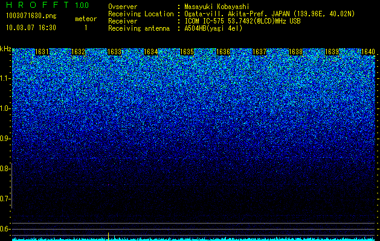
Task: Click the 1639 time marker
Action: 332,52
